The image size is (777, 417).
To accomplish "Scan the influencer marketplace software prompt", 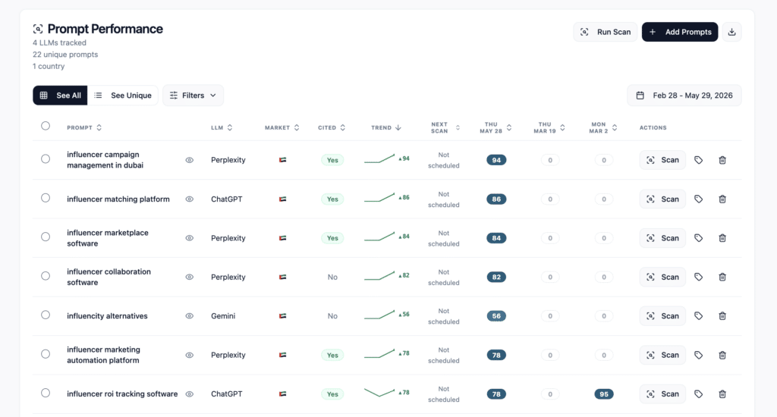I will [662, 238].
